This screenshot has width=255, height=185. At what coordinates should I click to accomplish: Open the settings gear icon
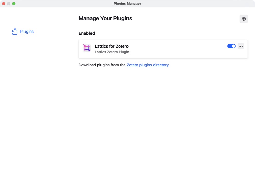(x=244, y=19)
